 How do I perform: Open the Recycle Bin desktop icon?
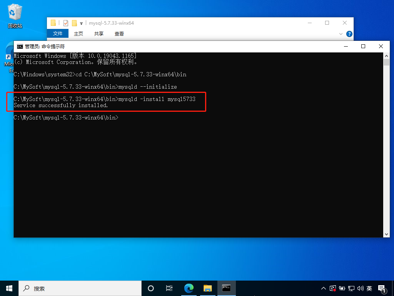15,16
